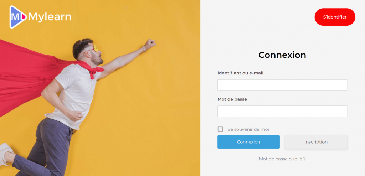Open the Inscription button
The image size is (365, 176).
pos(316,142)
